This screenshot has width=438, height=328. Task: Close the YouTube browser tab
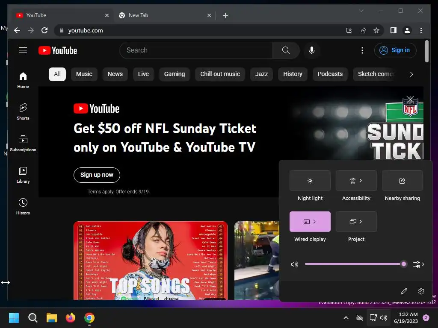[107, 15]
